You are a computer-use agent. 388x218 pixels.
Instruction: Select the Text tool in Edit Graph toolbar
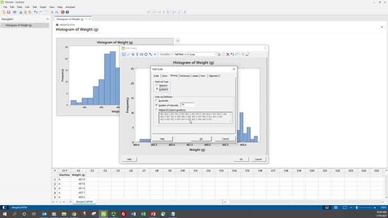tap(137, 54)
